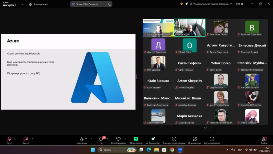Open Google Chrome from taskbar
Image resolution: width=273 pixels, height=154 pixels.
point(172,150)
